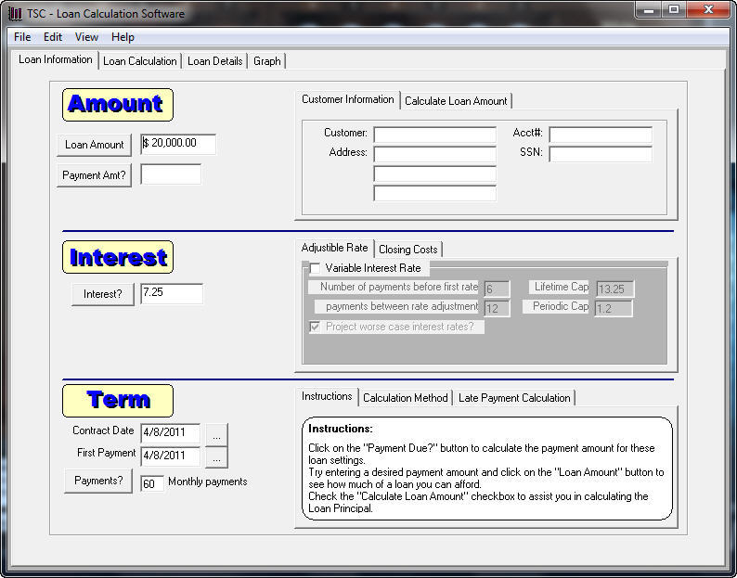The width and height of the screenshot is (737, 578).
Task: Click the Interest? button
Action: click(103, 294)
